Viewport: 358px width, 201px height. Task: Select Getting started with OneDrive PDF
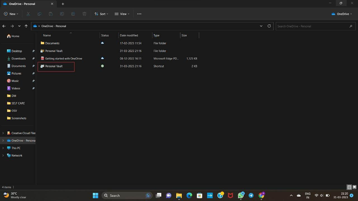click(118, 59)
